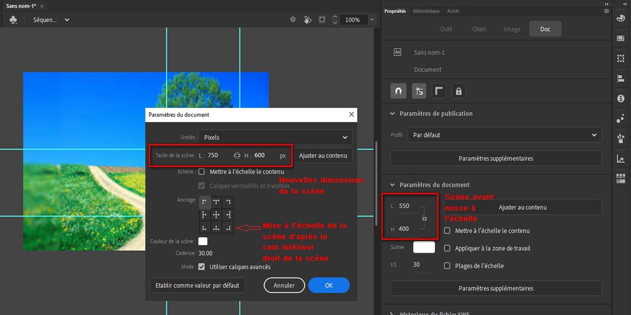Open the motion graph panel icon
Viewport: 631px width, 315px height.
[x=620, y=159]
